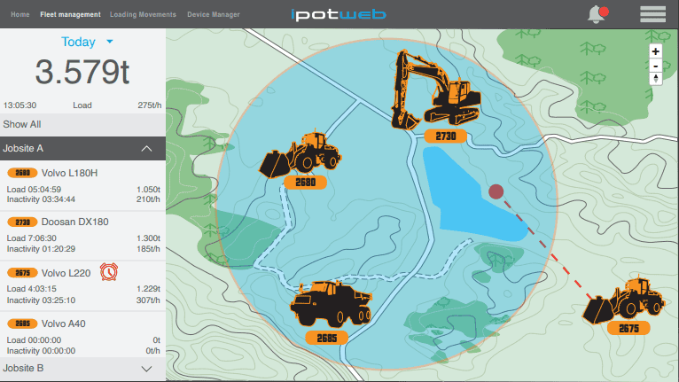Click wheel loader 2675 outside the geofence

coord(625,301)
